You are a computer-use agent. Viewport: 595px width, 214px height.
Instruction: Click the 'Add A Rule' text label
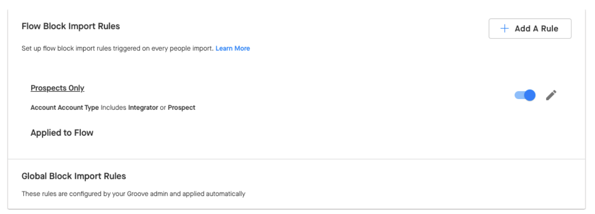click(537, 29)
